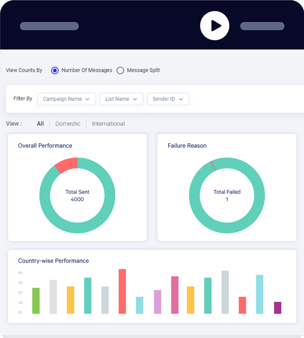Click the Country-wise Performance panel title
The height and width of the screenshot is (338, 304).
[x=53, y=261]
